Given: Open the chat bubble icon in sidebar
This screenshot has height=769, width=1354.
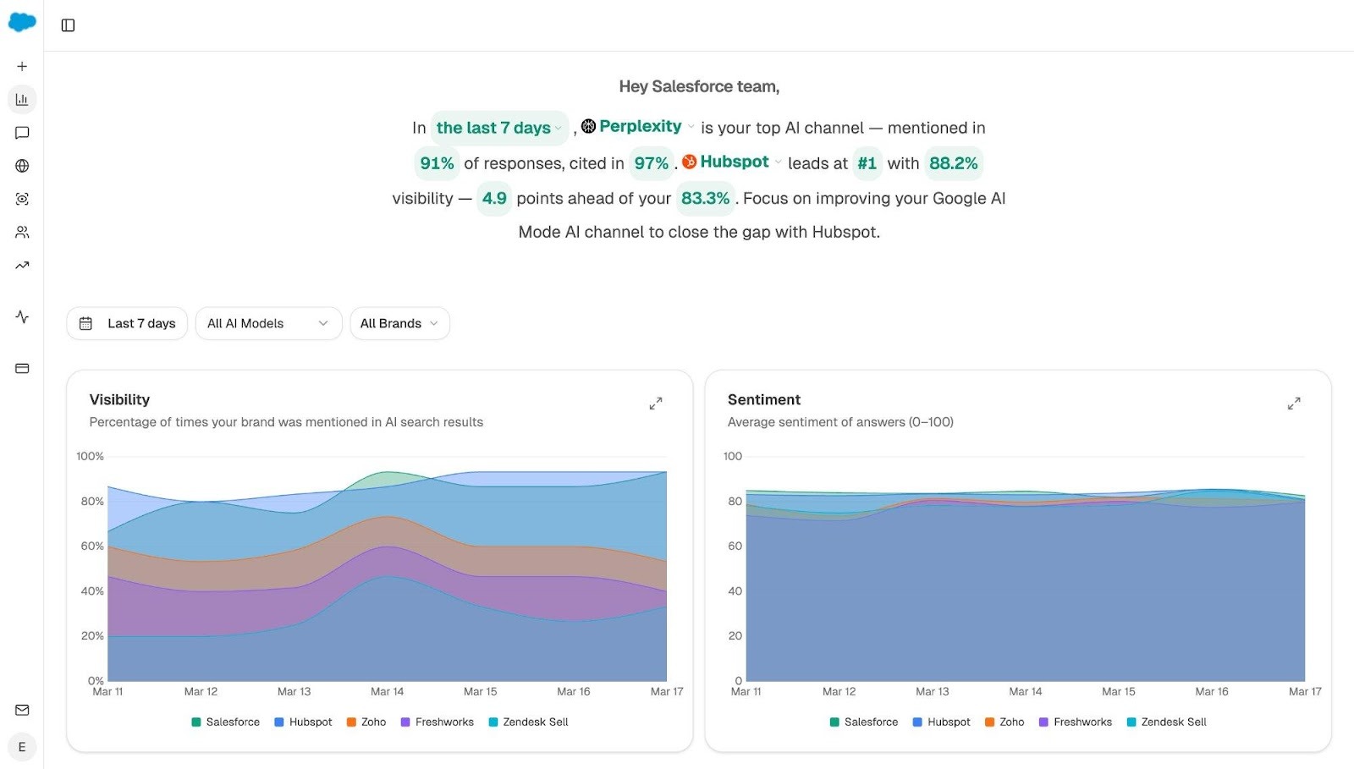Looking at the screenshot, I should point(22,132).
